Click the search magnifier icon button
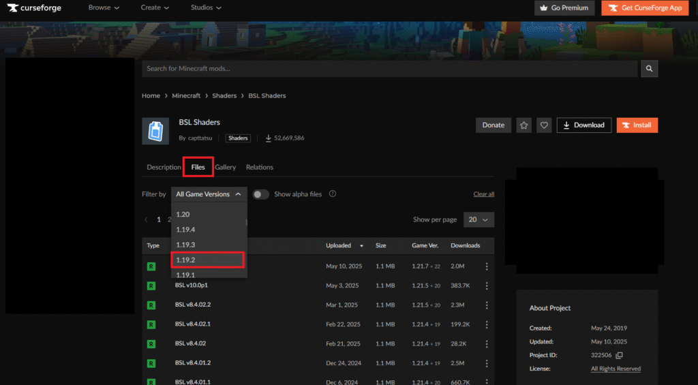This screenshot has width=698, height=385. pyautogui.click(x=650, y=69)
